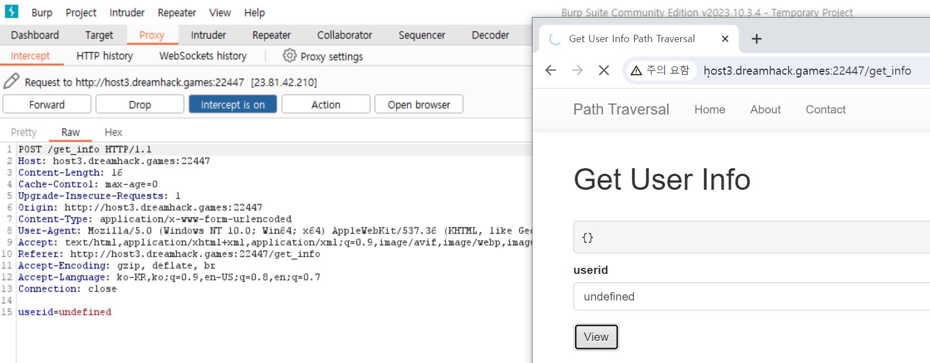
Task: Click the Get User Info page heading
Action: pyautogui.click(x=662, y=179)
